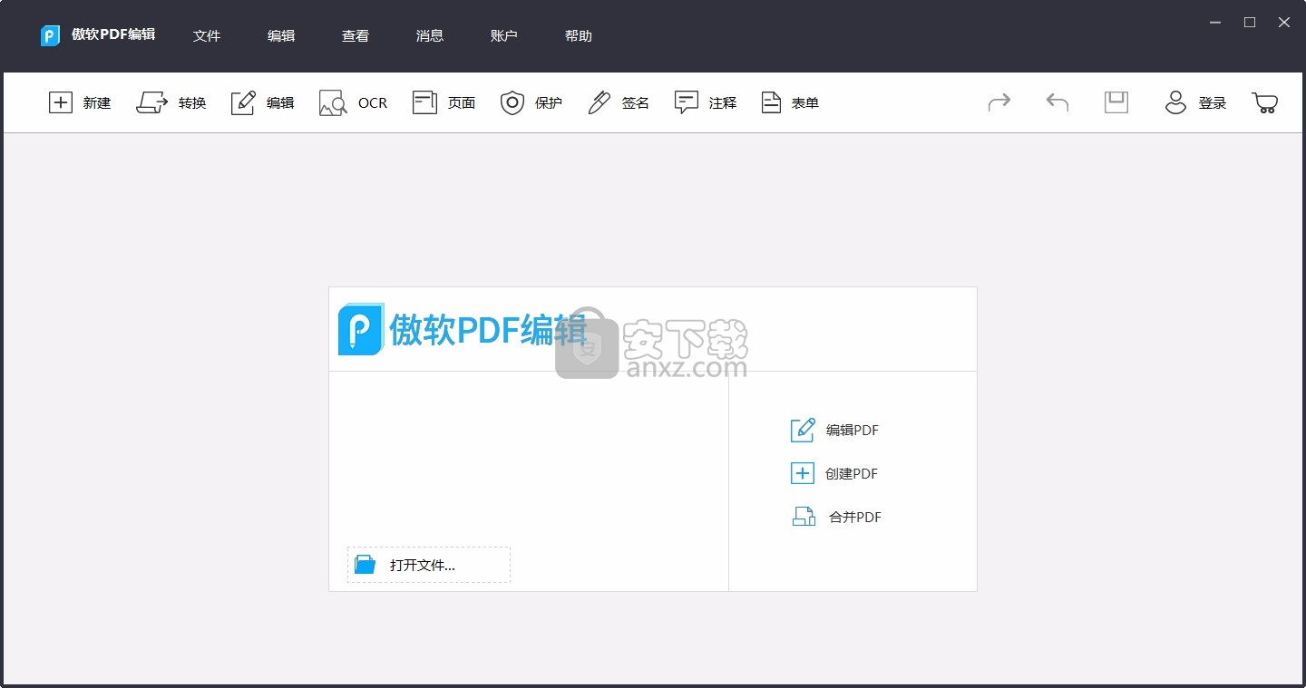Open the 账户 (Account) menu
This screenshot has width=1306, height=688.
[504, 35]
